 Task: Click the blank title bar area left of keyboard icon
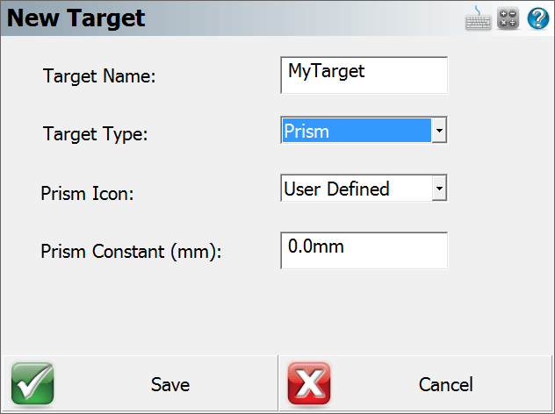[305, 18]
